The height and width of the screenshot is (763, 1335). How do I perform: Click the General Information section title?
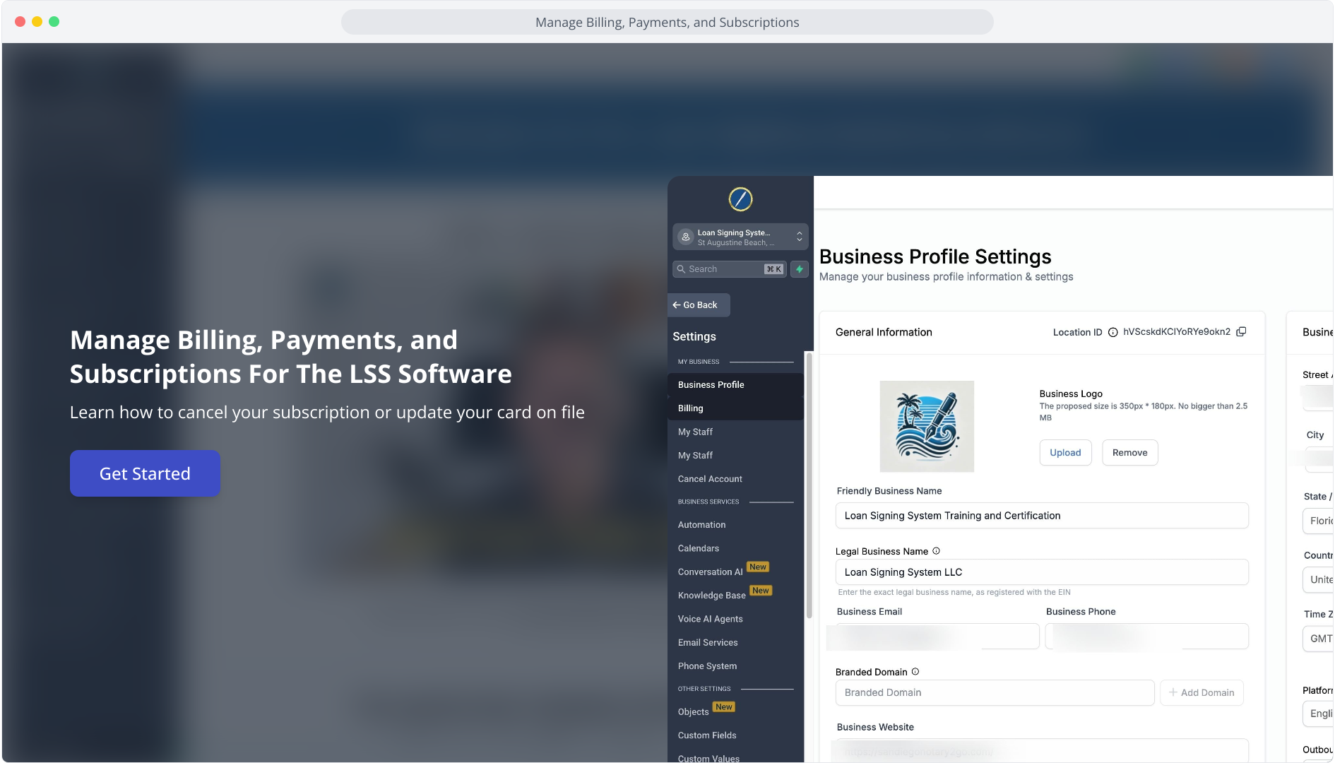click(884, 332)
